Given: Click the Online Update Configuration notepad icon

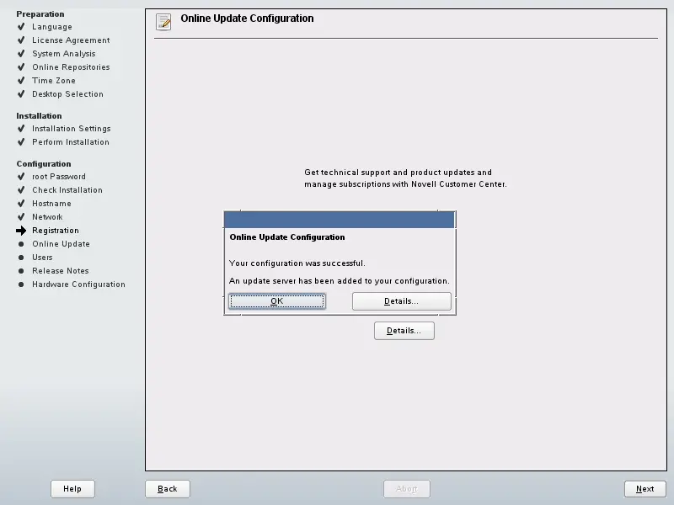Looking at the screenshot, I should (x=163, y=22).
